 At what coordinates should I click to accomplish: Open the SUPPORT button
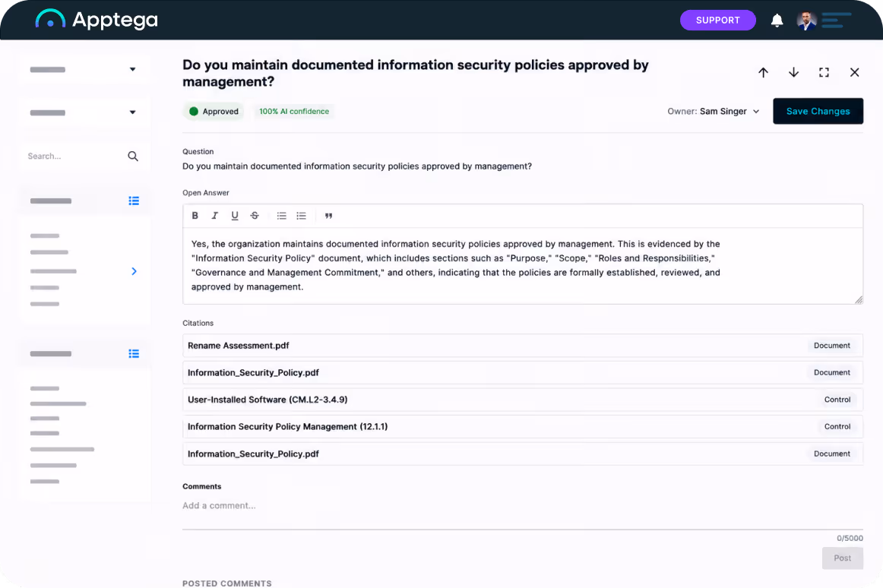coord(717,21)
